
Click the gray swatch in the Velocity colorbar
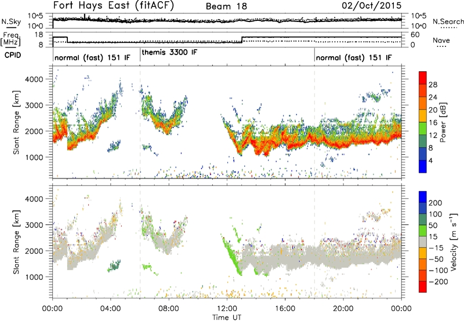(423, 242)
